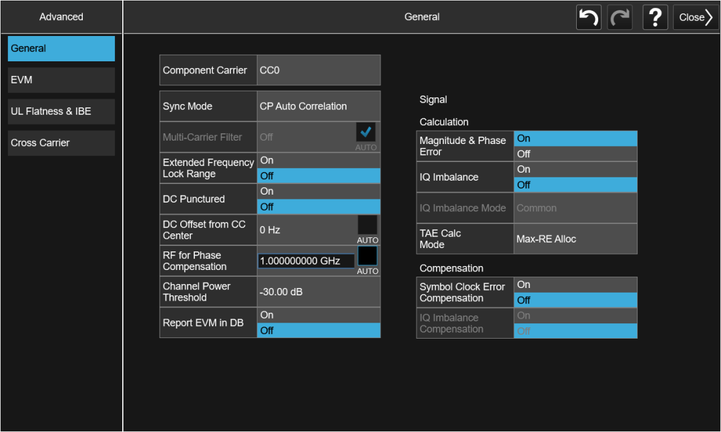Turn On DC Punctured

point(318,191)
